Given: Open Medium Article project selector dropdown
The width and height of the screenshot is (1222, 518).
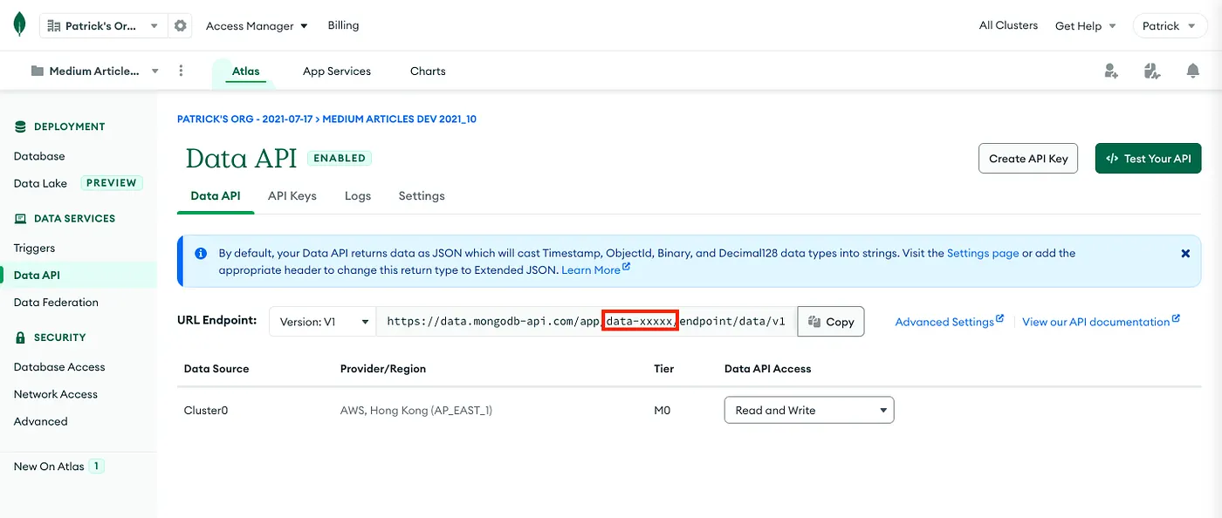Looking at the screenshot, I should 95,72.
